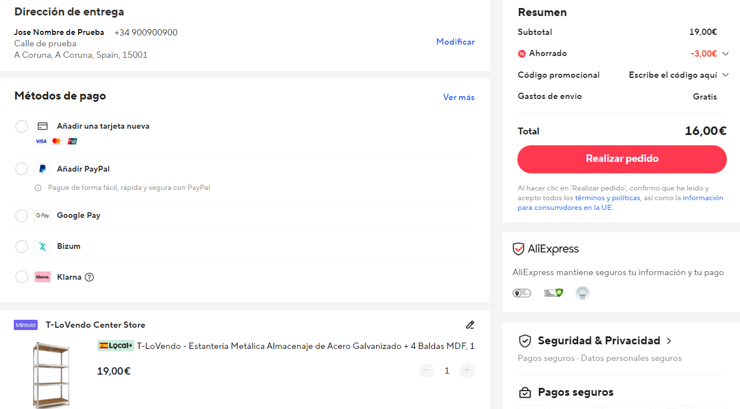Viewport: 740px width, 409px height.
Task: Click Ver más payment methods
Action: 459,97
